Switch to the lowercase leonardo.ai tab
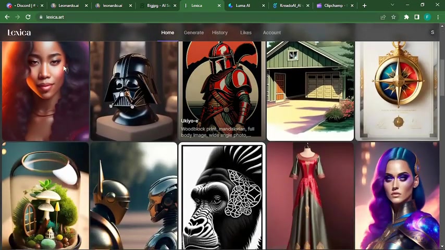The height and width of the screenshot is (250, 445). tap(113, 5)
